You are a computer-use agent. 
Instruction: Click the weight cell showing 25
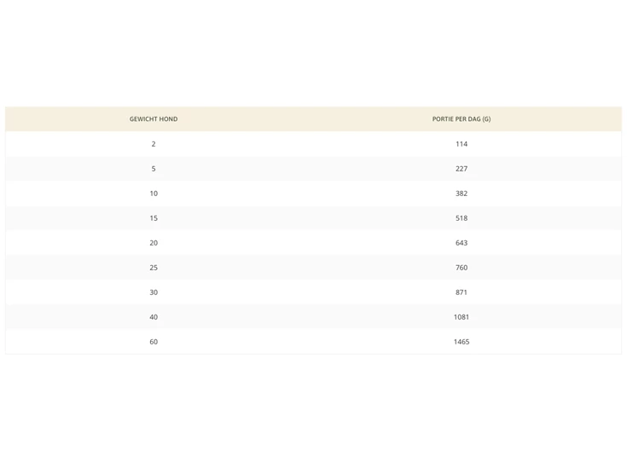(154, 268)
